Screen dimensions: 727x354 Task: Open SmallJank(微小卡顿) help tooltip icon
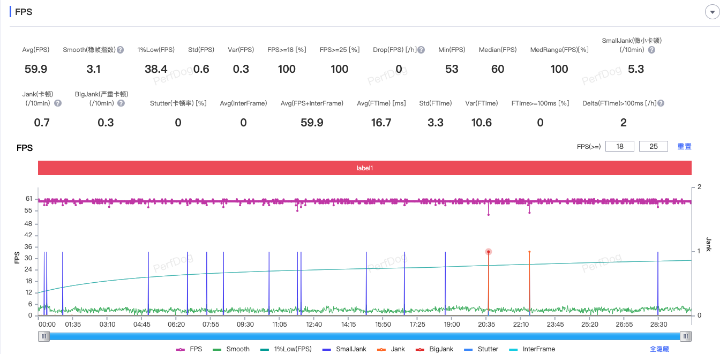pyautogui.click(x=651, y=50)
